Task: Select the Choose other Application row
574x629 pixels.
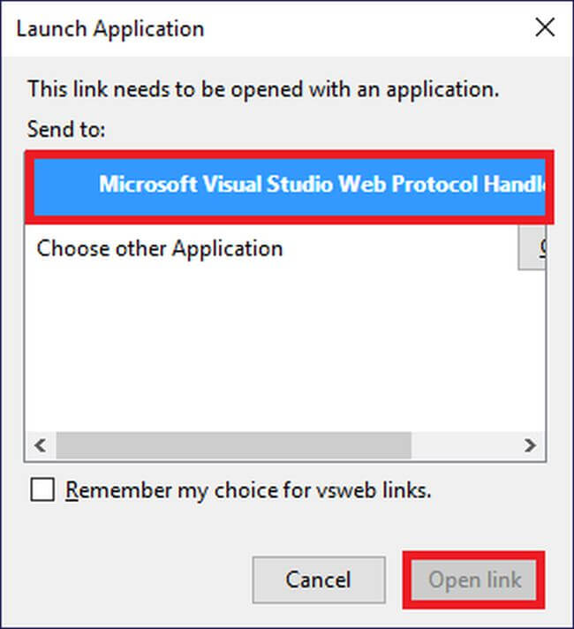Action: (x=160, y=248)
